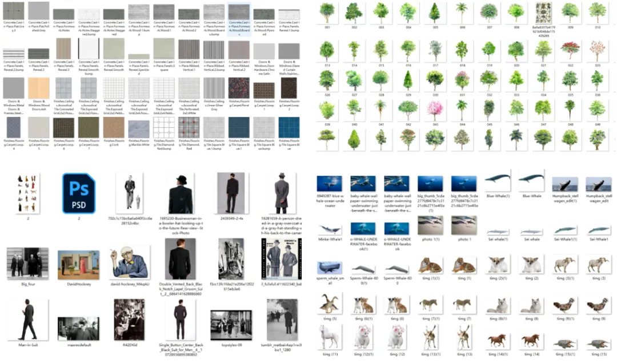Click the 2439349-2-4x suit back image
This screenshot has height=361, width=617.
pos(231,193)
